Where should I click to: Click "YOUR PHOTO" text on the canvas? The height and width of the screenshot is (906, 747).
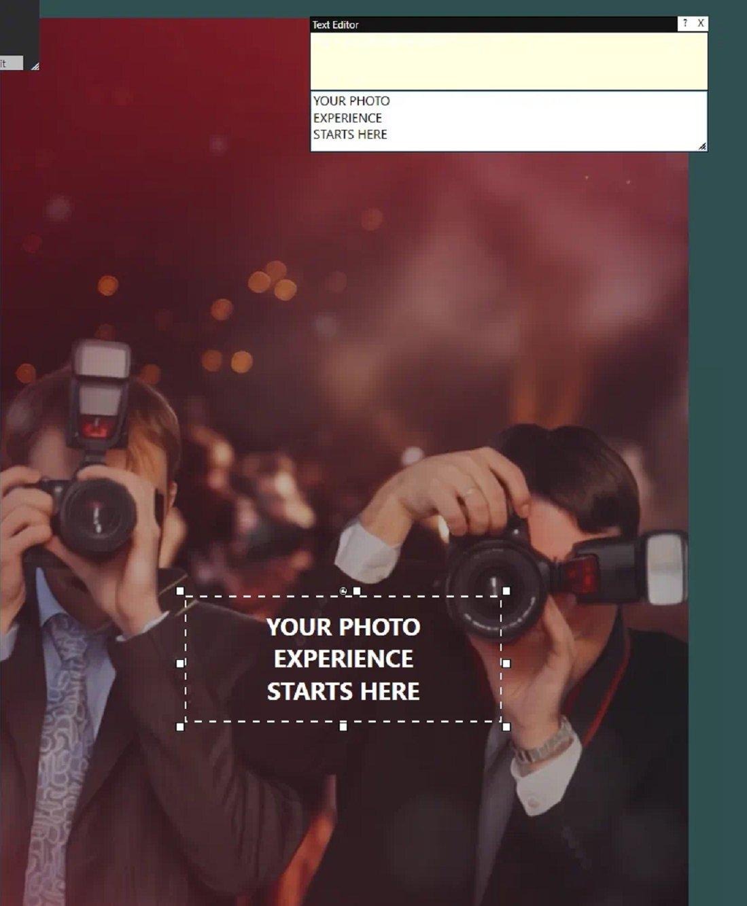tap(343, 627)
